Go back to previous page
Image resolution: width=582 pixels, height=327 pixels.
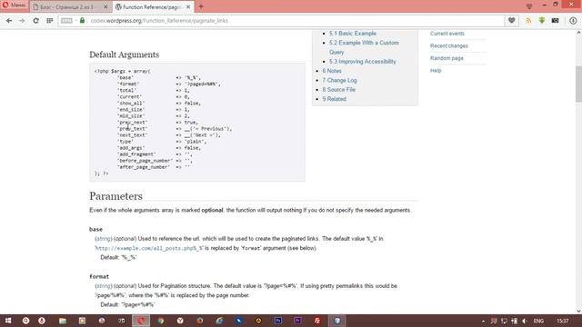point(9,21)
